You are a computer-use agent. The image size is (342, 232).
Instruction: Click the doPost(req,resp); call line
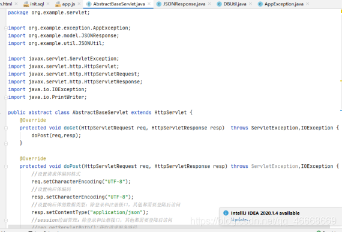(56, 135)
